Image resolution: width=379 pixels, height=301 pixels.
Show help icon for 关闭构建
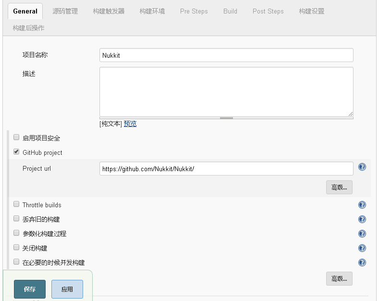tap(362, 248)
